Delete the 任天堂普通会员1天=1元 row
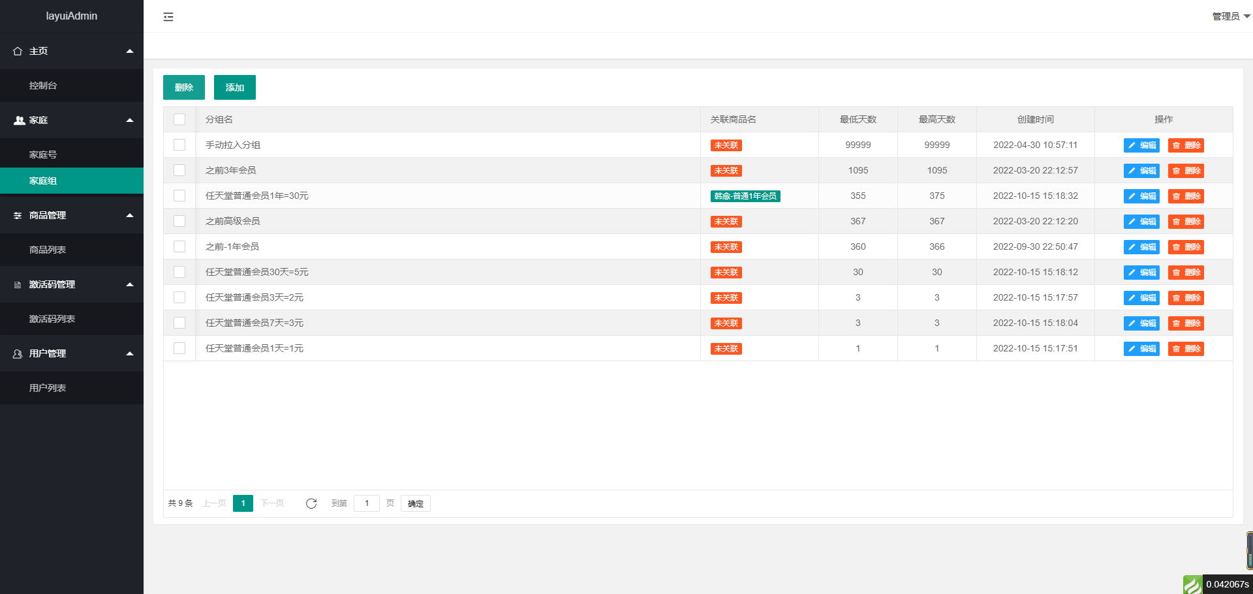Screen dimensions: 1253x594 tap(1186, 349)
